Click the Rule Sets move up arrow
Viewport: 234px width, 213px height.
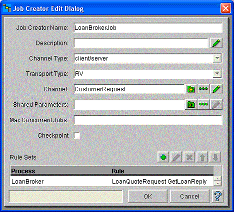(x=202, y=157)
